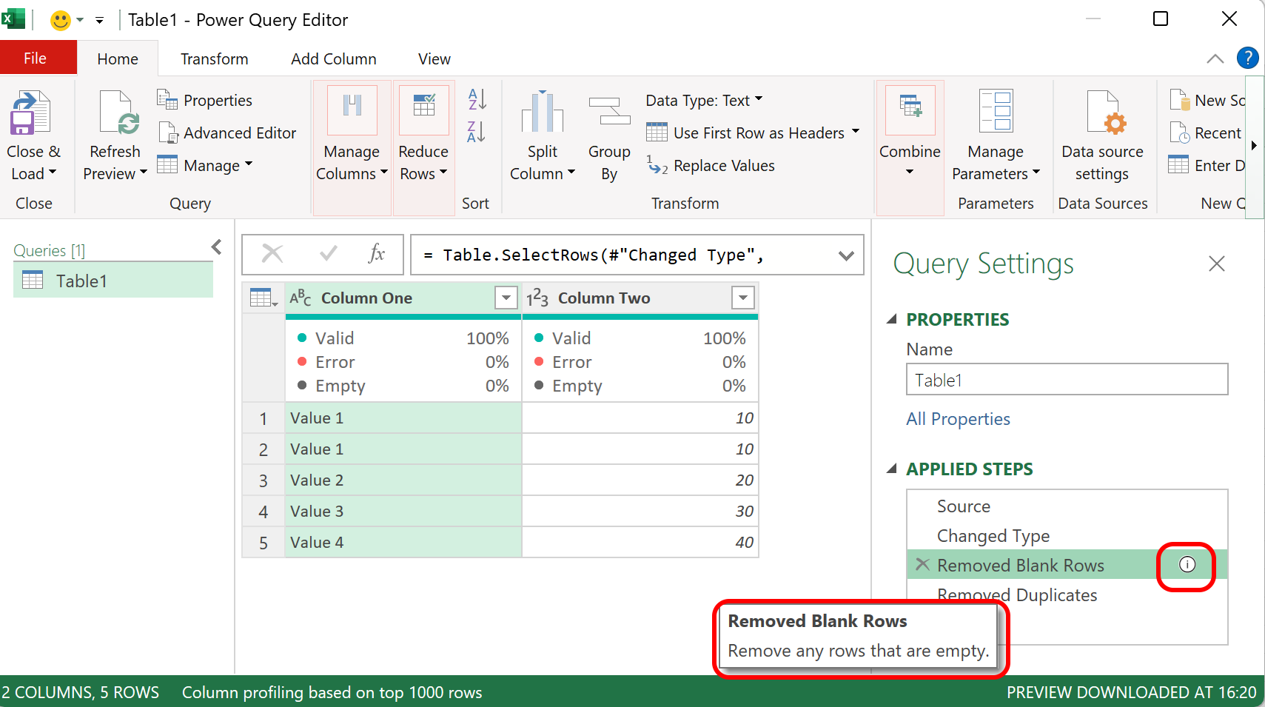Select the Removed Duplicates step
The width and height of the screenshot is (1265, 707).
1067,595
